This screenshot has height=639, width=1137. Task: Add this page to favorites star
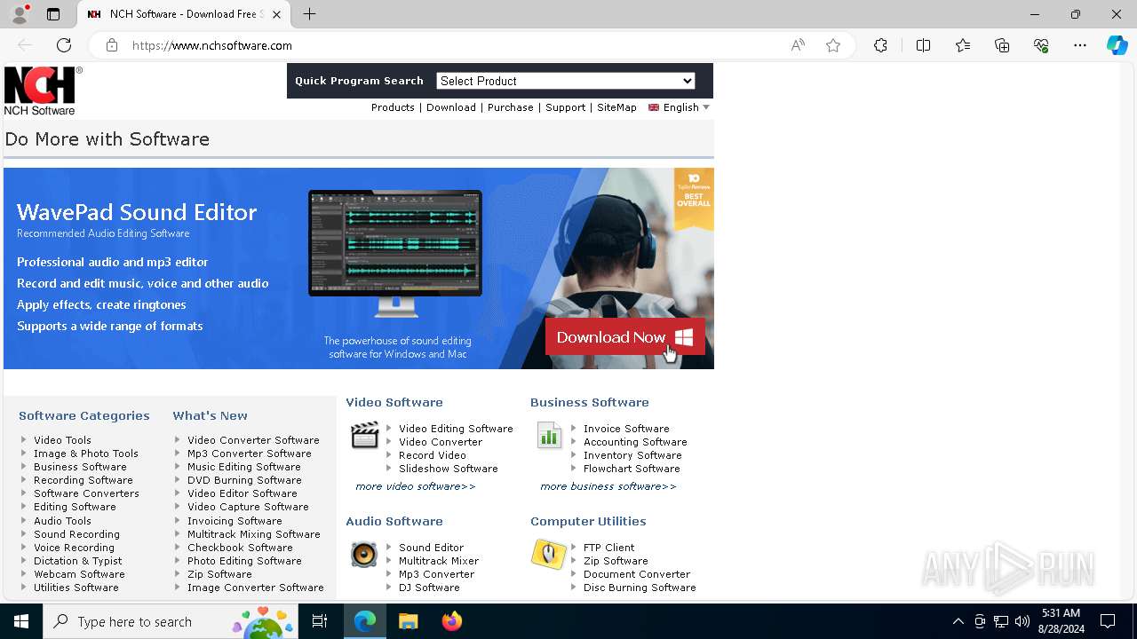point(833,45)
